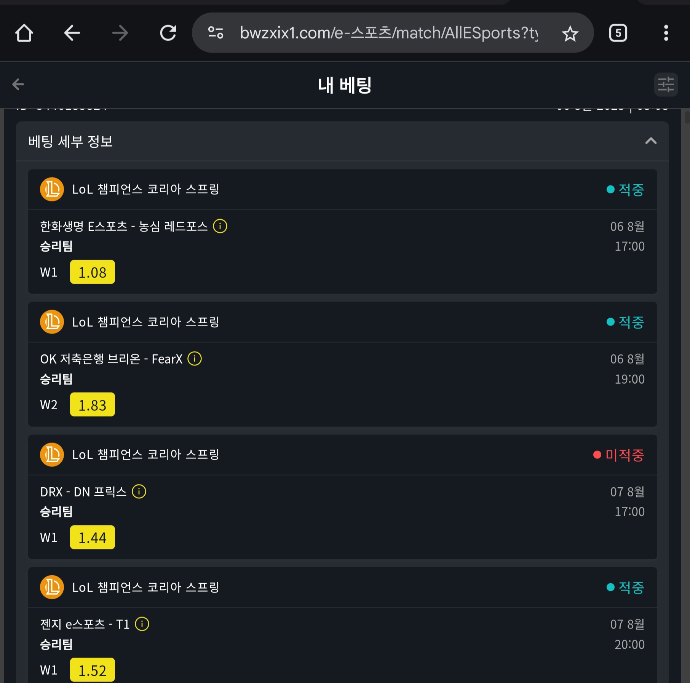Show info for 한화생명 E스포츠 - 농심 레드포스
The height and width of the screenshot is (683, 690).
point(220,226)
